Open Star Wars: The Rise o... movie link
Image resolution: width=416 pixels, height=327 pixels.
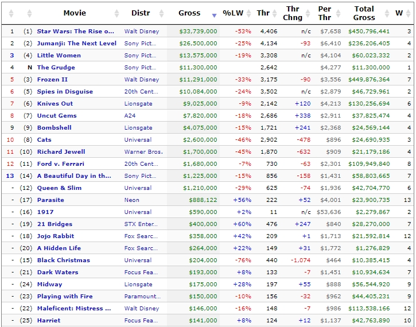tap(75, 32)
